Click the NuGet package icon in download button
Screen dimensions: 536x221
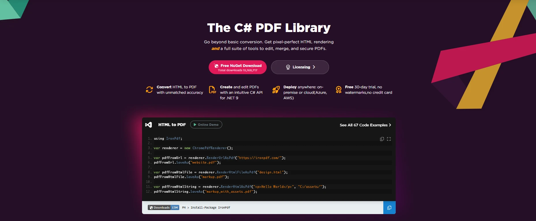click(216, 66)
